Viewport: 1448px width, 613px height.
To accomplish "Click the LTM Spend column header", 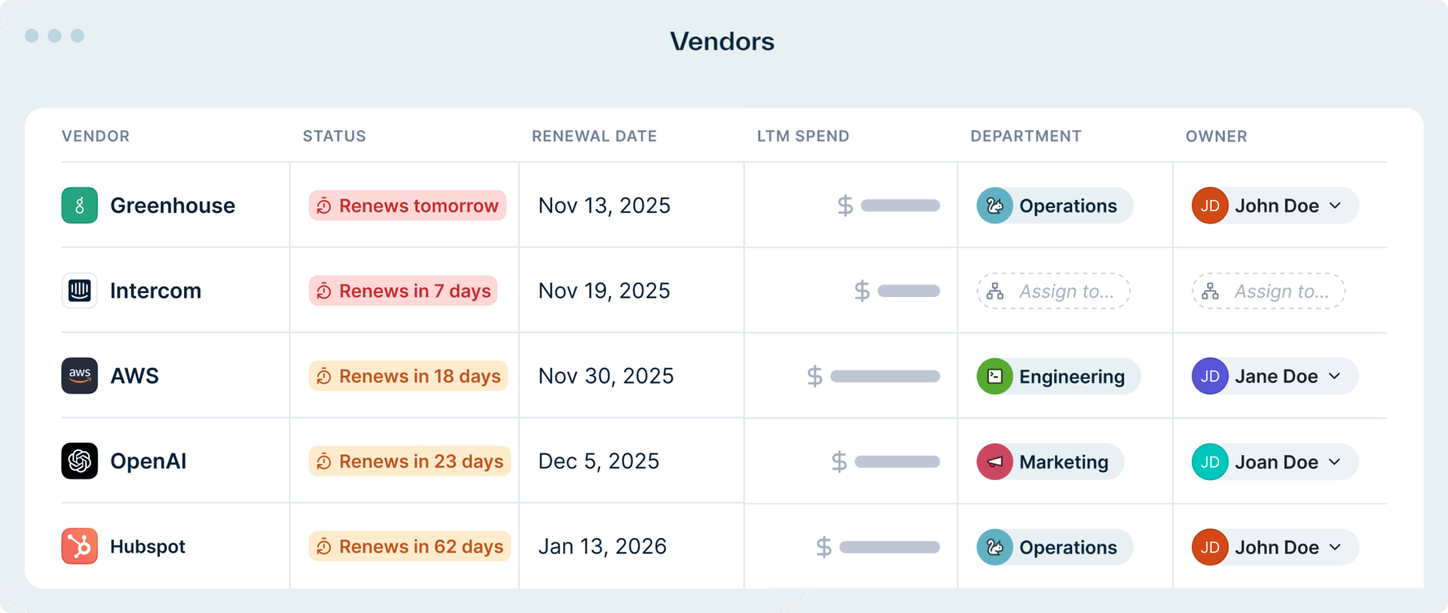I will pos(803,136).
